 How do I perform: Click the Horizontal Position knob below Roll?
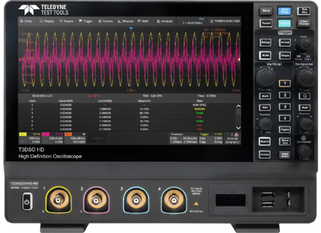[x=305, y=123]
